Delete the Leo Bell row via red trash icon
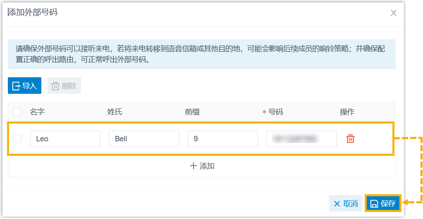Screen dimensions: 423x219 350,138
